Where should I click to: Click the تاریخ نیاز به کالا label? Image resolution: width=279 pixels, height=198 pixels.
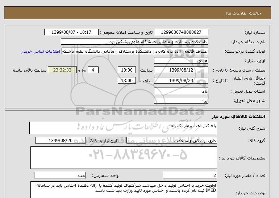tap(104, 141)
